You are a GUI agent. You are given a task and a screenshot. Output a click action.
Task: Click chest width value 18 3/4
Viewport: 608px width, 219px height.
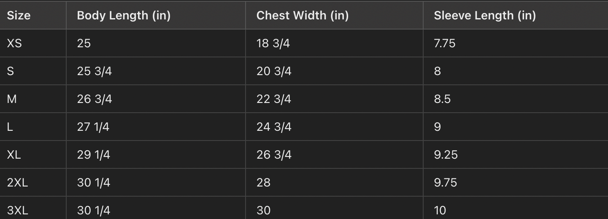point(273,43)
